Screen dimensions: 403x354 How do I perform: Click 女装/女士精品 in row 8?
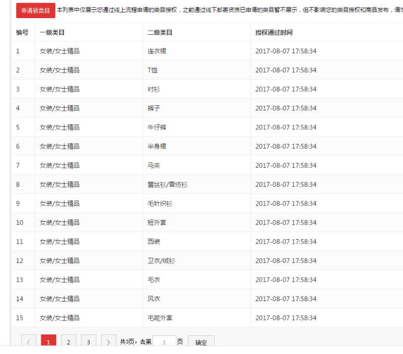click(59, 184)
